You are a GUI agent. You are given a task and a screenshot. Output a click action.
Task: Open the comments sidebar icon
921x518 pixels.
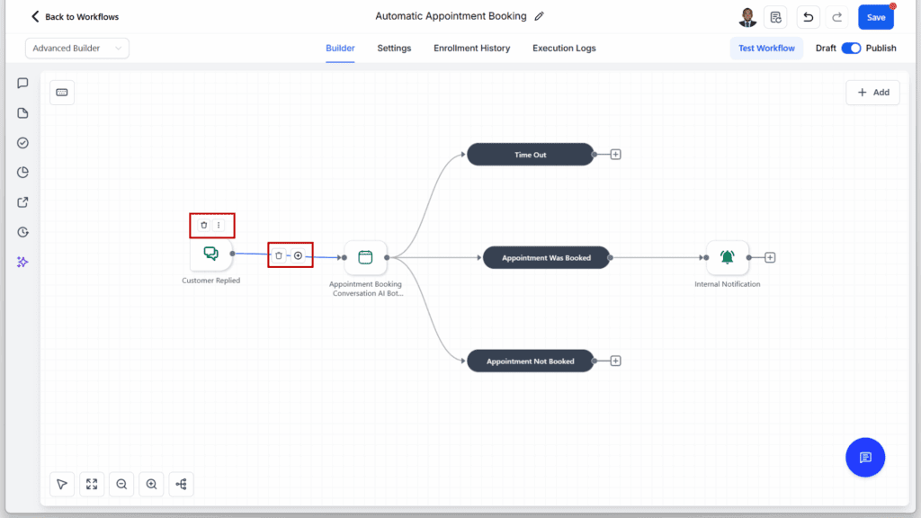coord(22,84)
